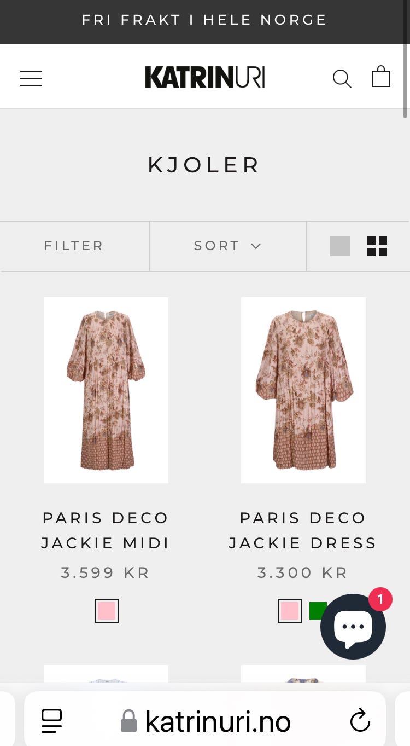Screen dimensions: 410x746
Task: Reload the page in browser bar
Action: 360,720
